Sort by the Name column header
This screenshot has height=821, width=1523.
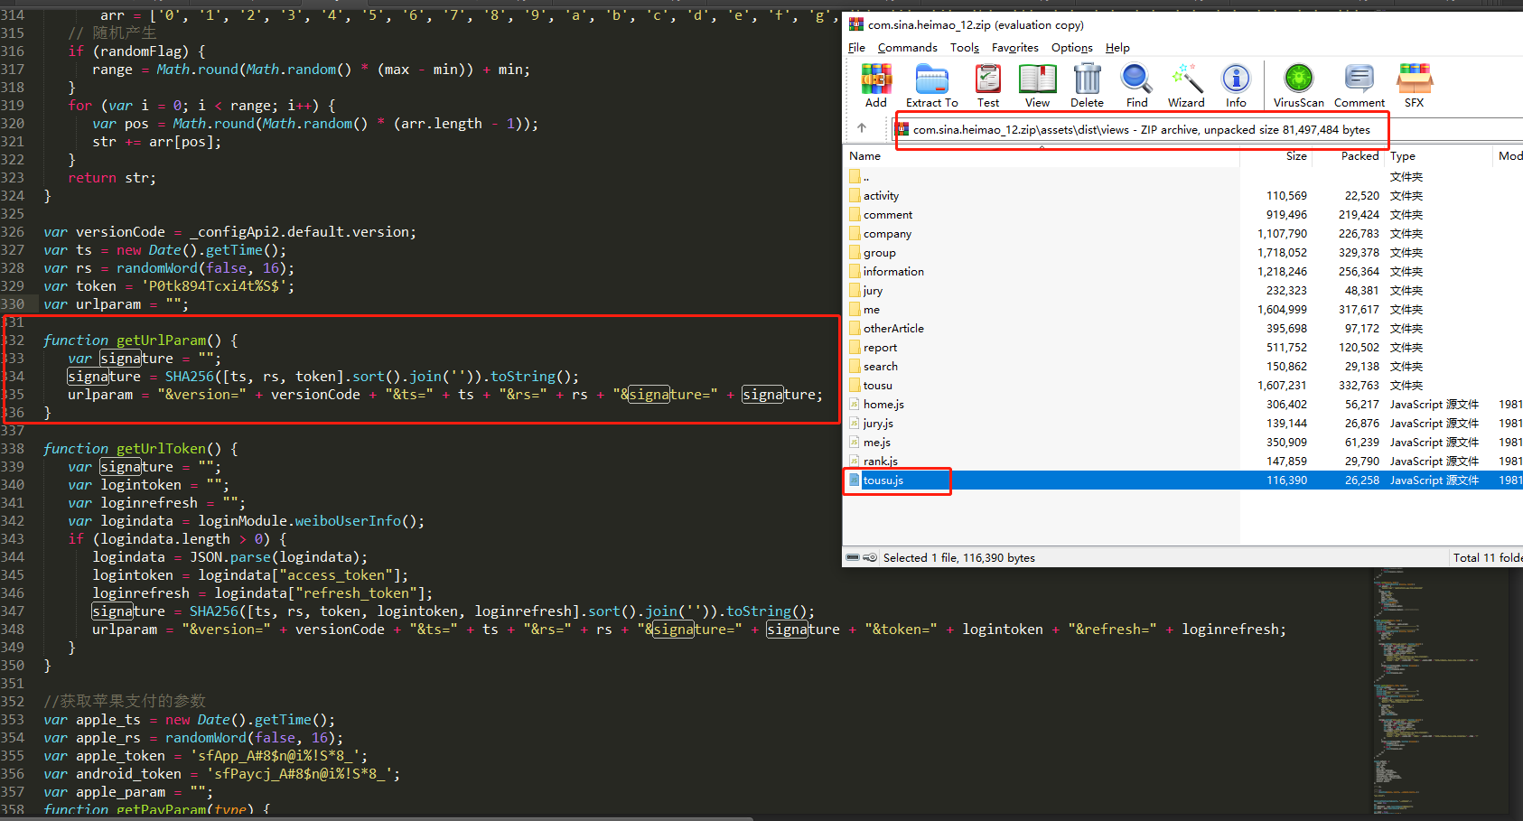1041,156
